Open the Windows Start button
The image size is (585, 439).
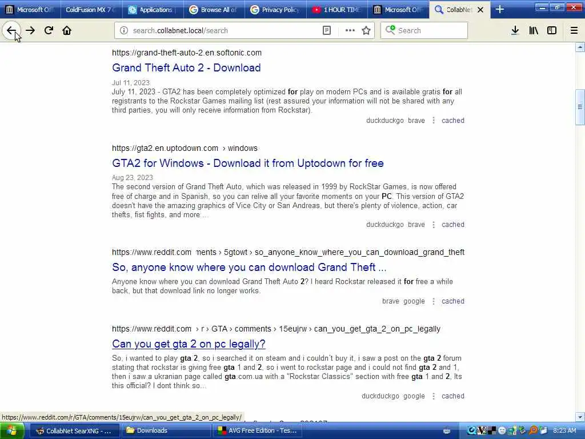(11, 431)
